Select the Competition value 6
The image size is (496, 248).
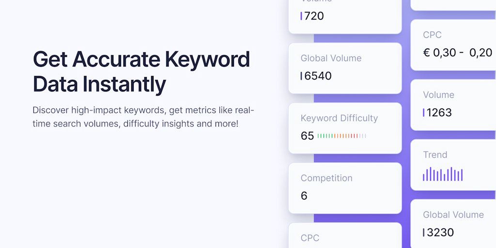coord(304,196)
